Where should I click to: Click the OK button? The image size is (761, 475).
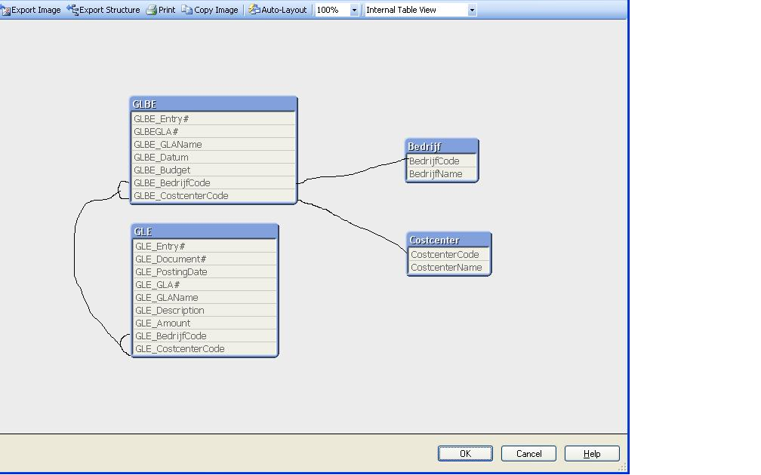(x=465, y=454)
